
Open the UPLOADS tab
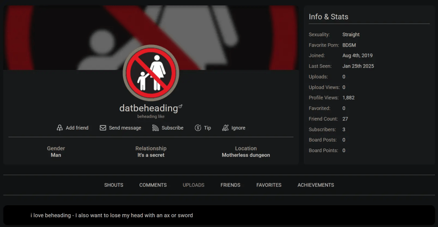click(x=193, y=185)
